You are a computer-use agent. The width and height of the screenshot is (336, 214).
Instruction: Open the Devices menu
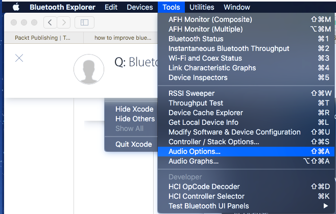(x=140, y=7)
